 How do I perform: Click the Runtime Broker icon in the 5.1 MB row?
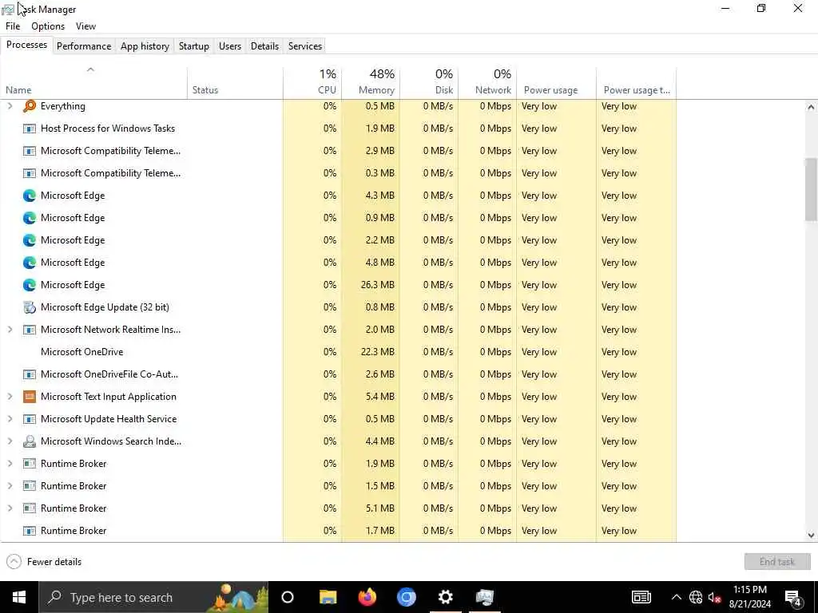(30, 508)
